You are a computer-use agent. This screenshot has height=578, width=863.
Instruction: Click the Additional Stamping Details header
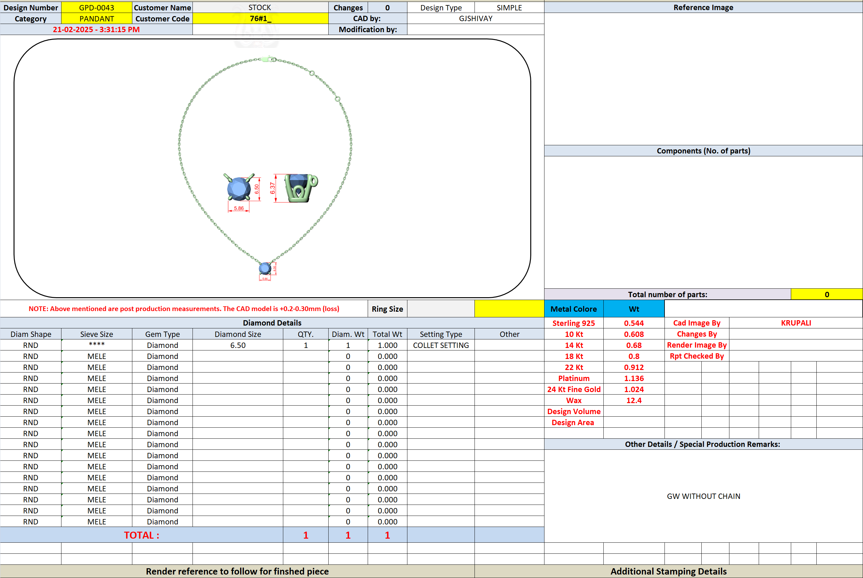click(x=668, y=571)
